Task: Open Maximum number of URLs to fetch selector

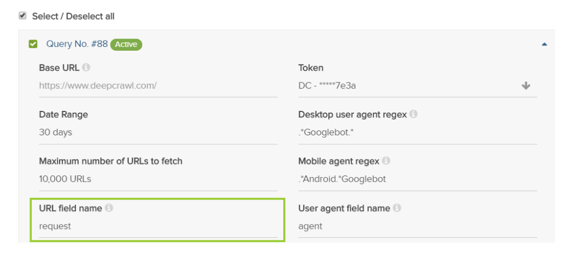Action: point(156,179)
